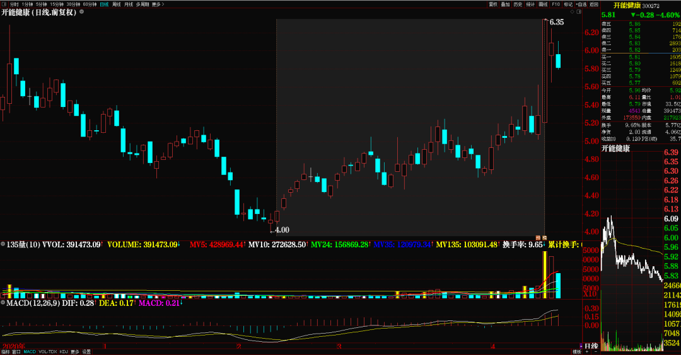Viewport: 681px width, 355px height.
Task: Click the MV135 value in volume header
Action: click(x=467, y=244)
